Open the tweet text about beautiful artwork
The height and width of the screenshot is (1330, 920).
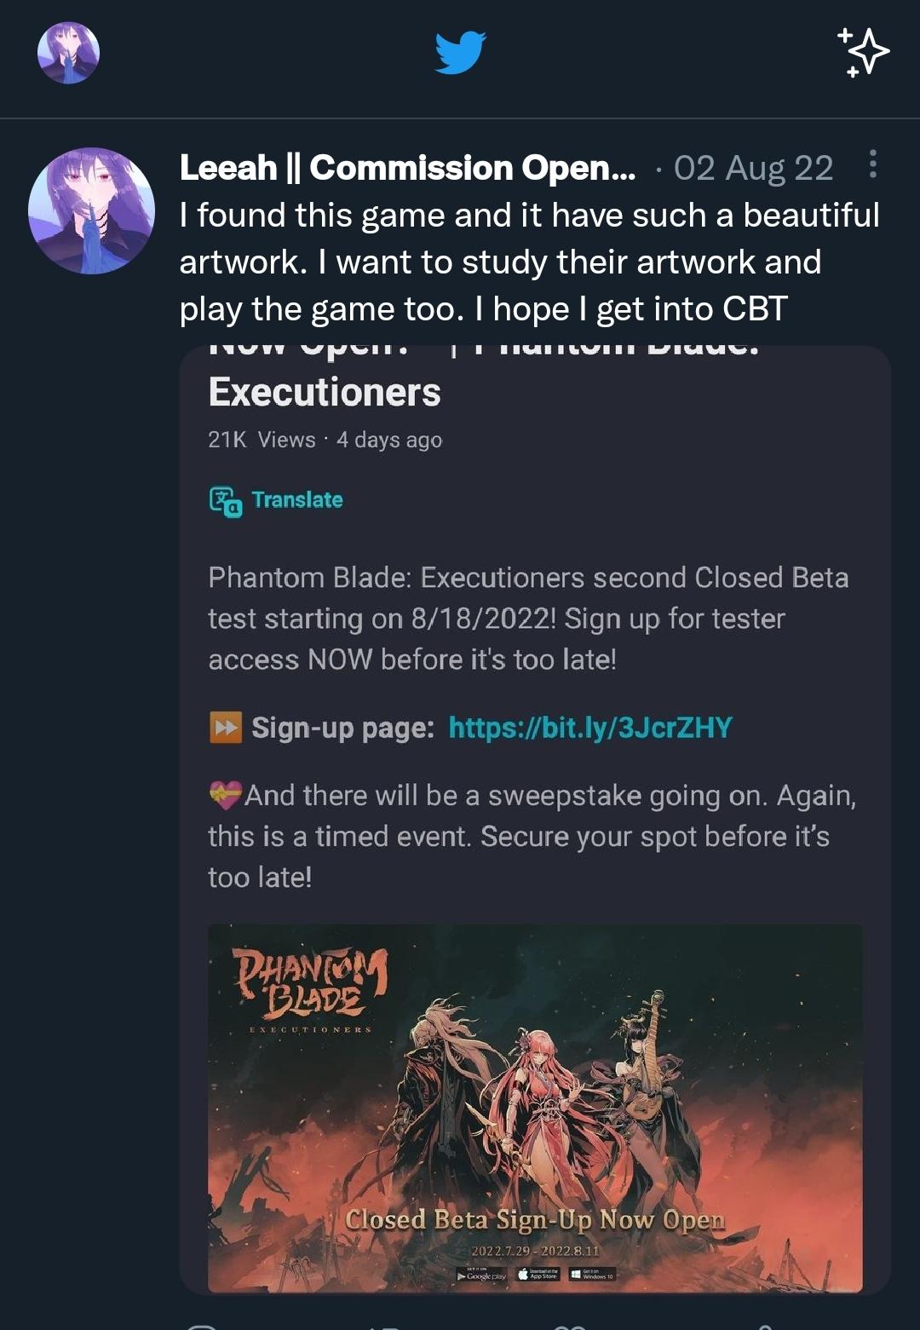[528, 262]
